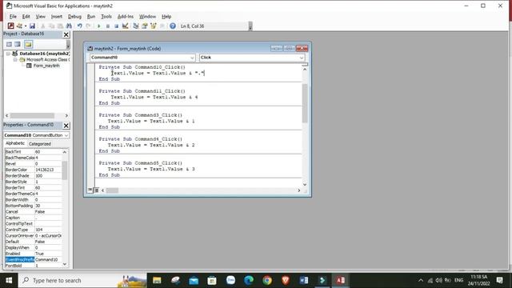Open Microsoft Word from taskbar
512x288 pixels.
[x=304, y=280]
